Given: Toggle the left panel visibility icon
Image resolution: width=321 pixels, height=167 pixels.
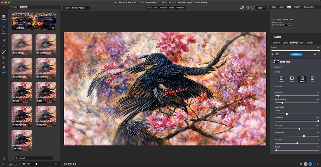Looking at the screenshot, I should pyautogui.click(x=4, y=164).
